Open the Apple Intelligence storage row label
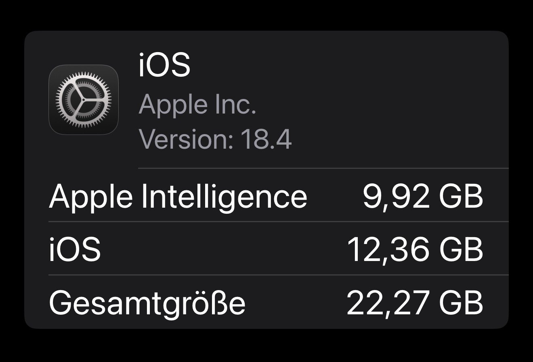 [178, 196]
